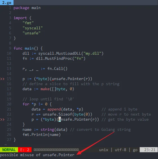Click the cursor block on line 23

[x=60, y=119]
